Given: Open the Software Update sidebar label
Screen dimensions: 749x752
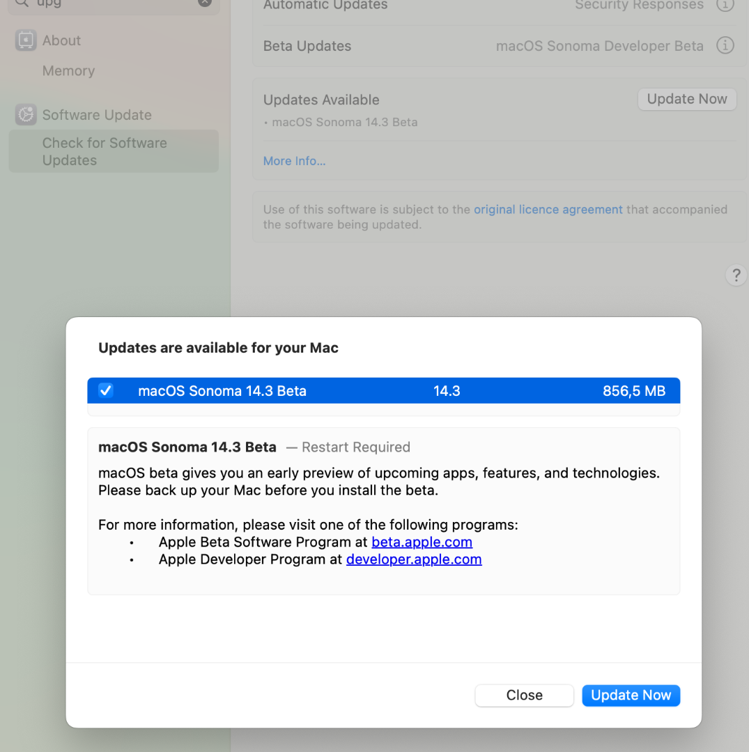Looking at the screenshot, I should [x=97, y=115].
